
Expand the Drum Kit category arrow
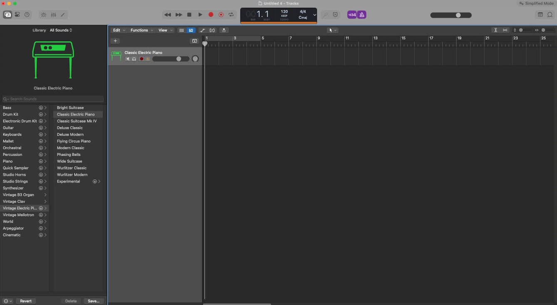(45, 114)
